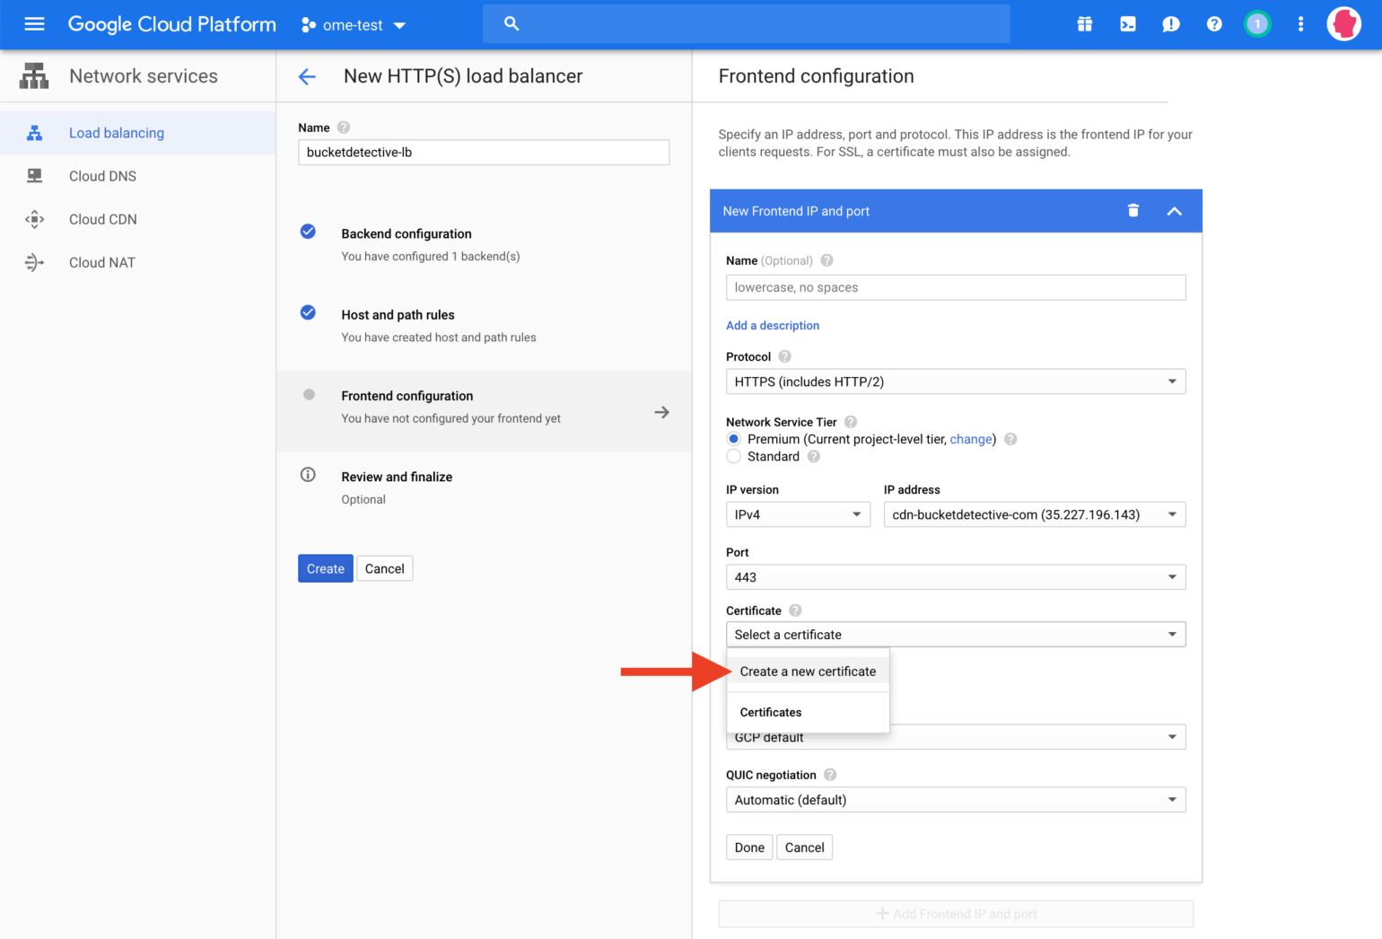Click Cancel in frontend panel
1382x939 pixels.
[x=804, y=847]
